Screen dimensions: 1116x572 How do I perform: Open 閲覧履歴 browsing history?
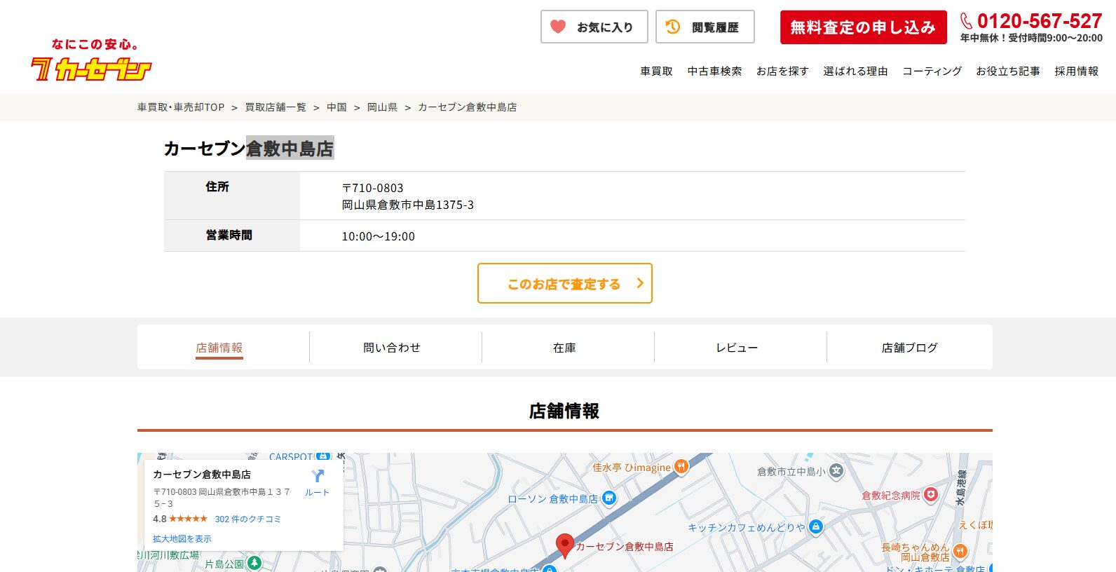pos(705,27)
